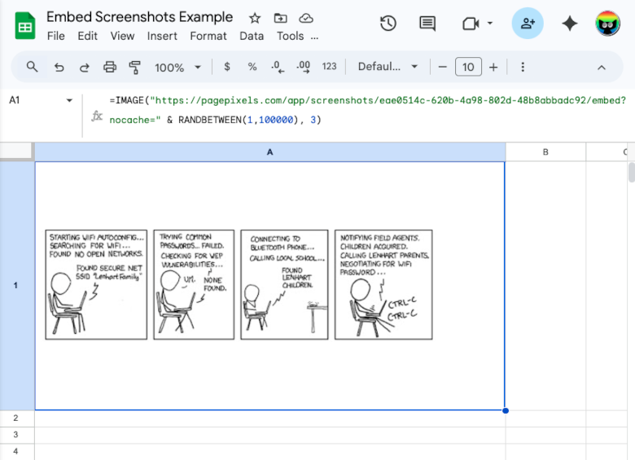Viewport: 635px width, 460px height.
Task: Open the name box dropdown arrow
Action: pyautogui.click(x=69, y=101)
